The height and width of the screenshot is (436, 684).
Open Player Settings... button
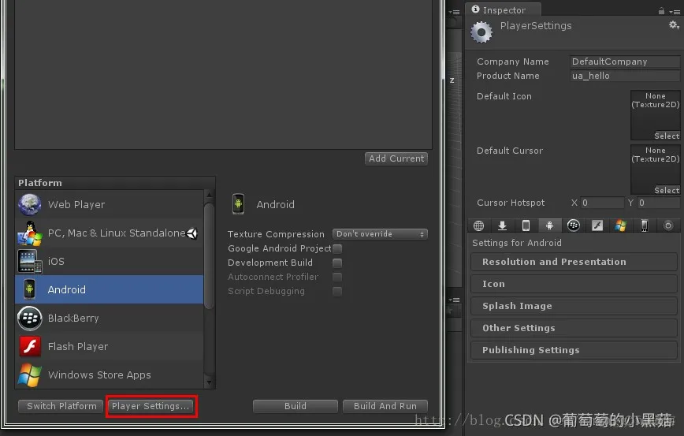point(151,406)
